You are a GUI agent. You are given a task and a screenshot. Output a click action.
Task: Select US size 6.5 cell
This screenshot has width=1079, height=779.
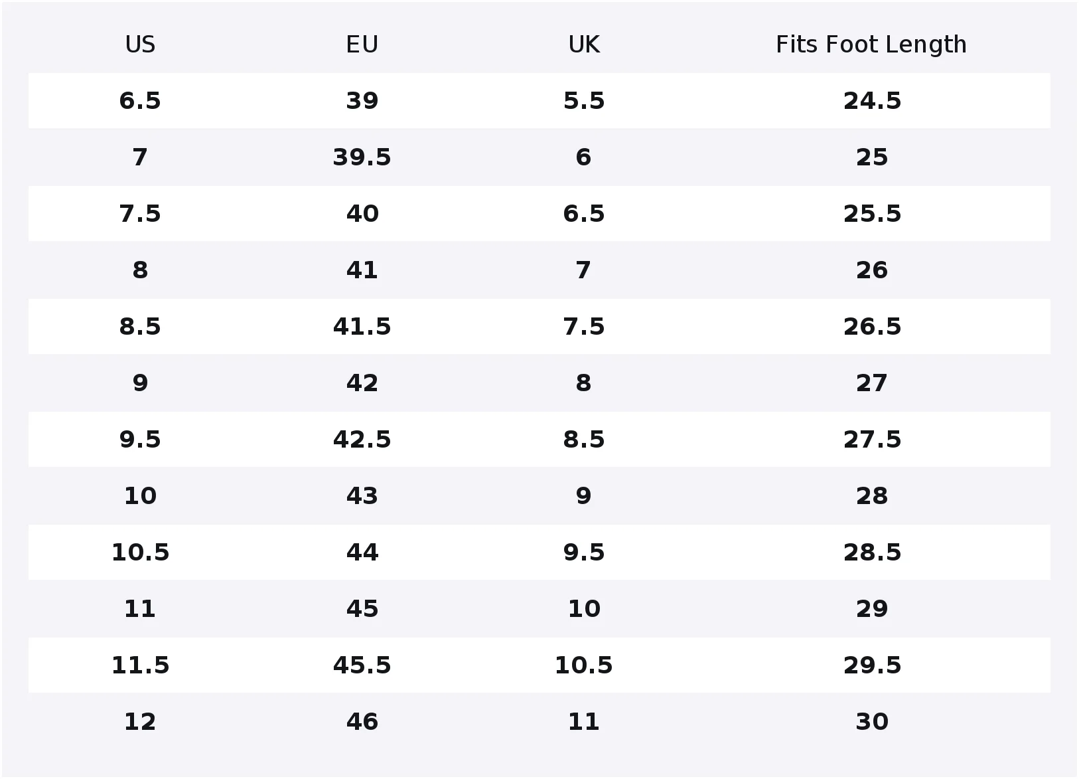point(140,101)
